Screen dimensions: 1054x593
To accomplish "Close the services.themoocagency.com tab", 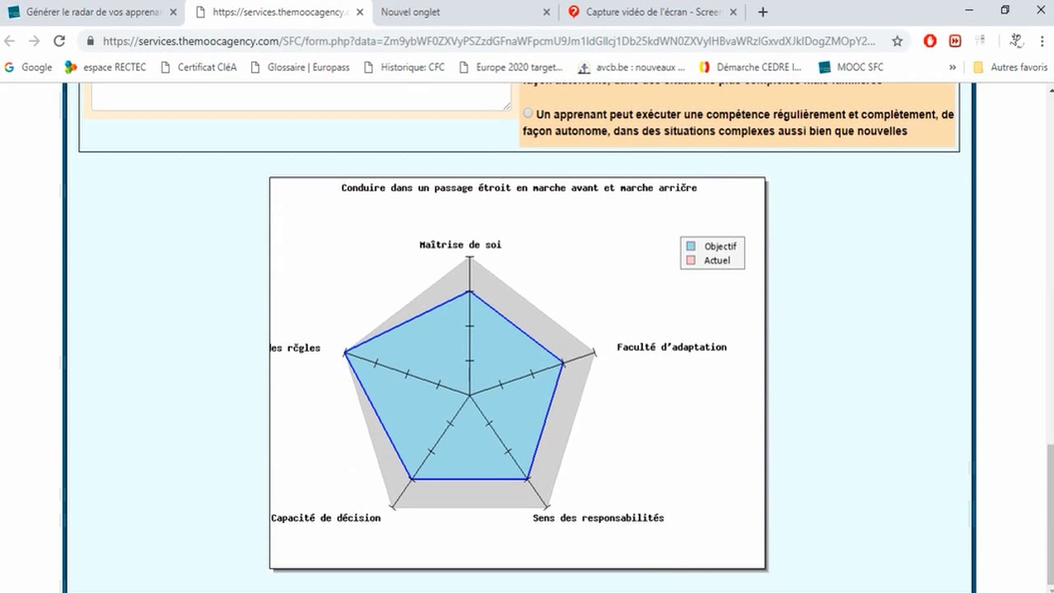I will 359,12.
